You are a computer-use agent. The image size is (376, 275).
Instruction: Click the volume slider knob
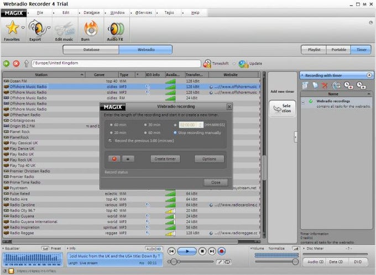click(x=295, y=262)
